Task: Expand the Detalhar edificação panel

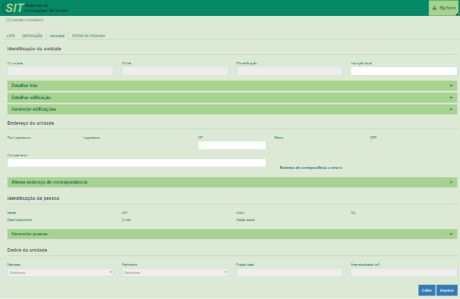Action: (232, 97)
